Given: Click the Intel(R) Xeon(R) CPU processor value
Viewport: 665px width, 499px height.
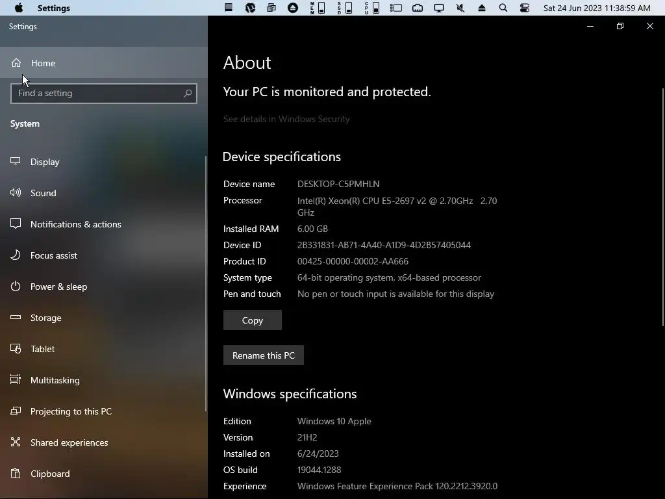Looking at the screenshot, I should pyautogui.click(x=397, y=207).
